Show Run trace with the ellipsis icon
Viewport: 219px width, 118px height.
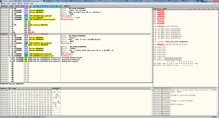click(x=59, y=6)
